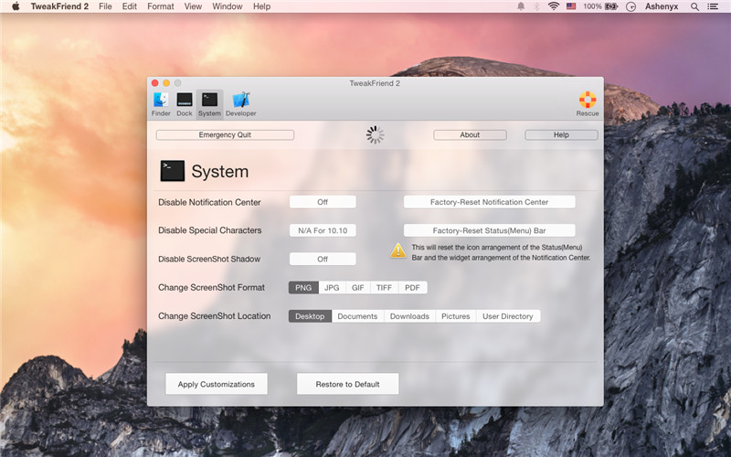Screen dimensions: 731x457
Task: Open Spotlight search magnifier icon
Action: (694, 6)
